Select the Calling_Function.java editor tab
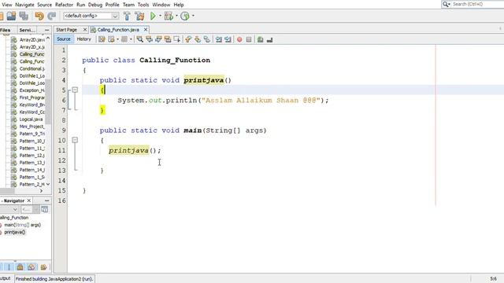This screenshot has width=504, height=283. (118, 30)
